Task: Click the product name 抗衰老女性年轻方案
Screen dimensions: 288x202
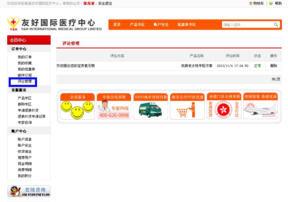Action: click(x=197, y=65)
